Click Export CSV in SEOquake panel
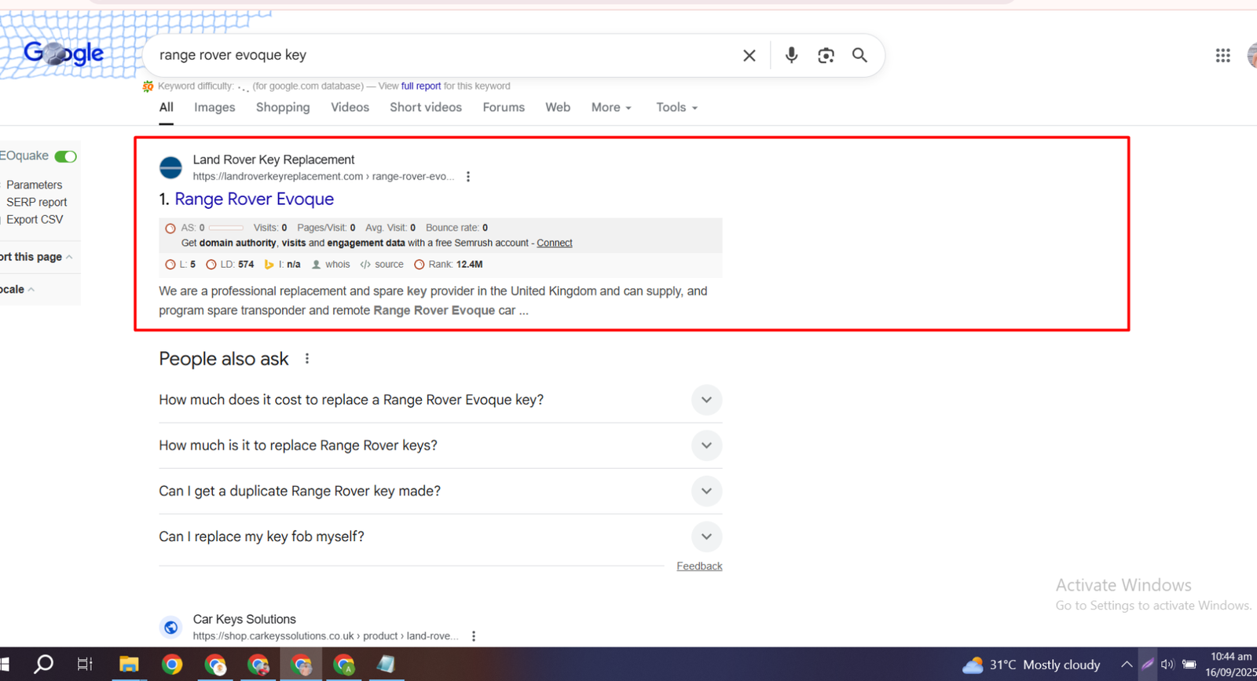Viewport: 1257px width, 681px height. [35, 220]
